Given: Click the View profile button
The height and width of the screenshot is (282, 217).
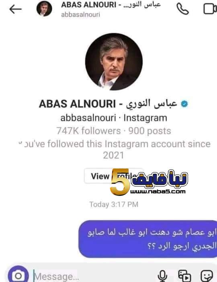Looking at the screenshot, I should point(114,176).
